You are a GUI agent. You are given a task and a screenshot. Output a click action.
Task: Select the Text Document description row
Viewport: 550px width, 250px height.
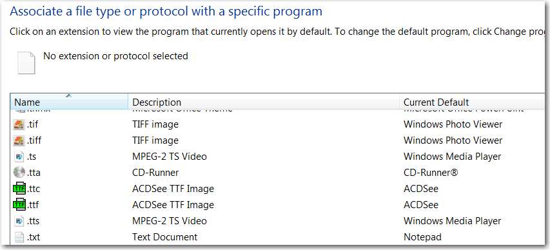[165, 237]
